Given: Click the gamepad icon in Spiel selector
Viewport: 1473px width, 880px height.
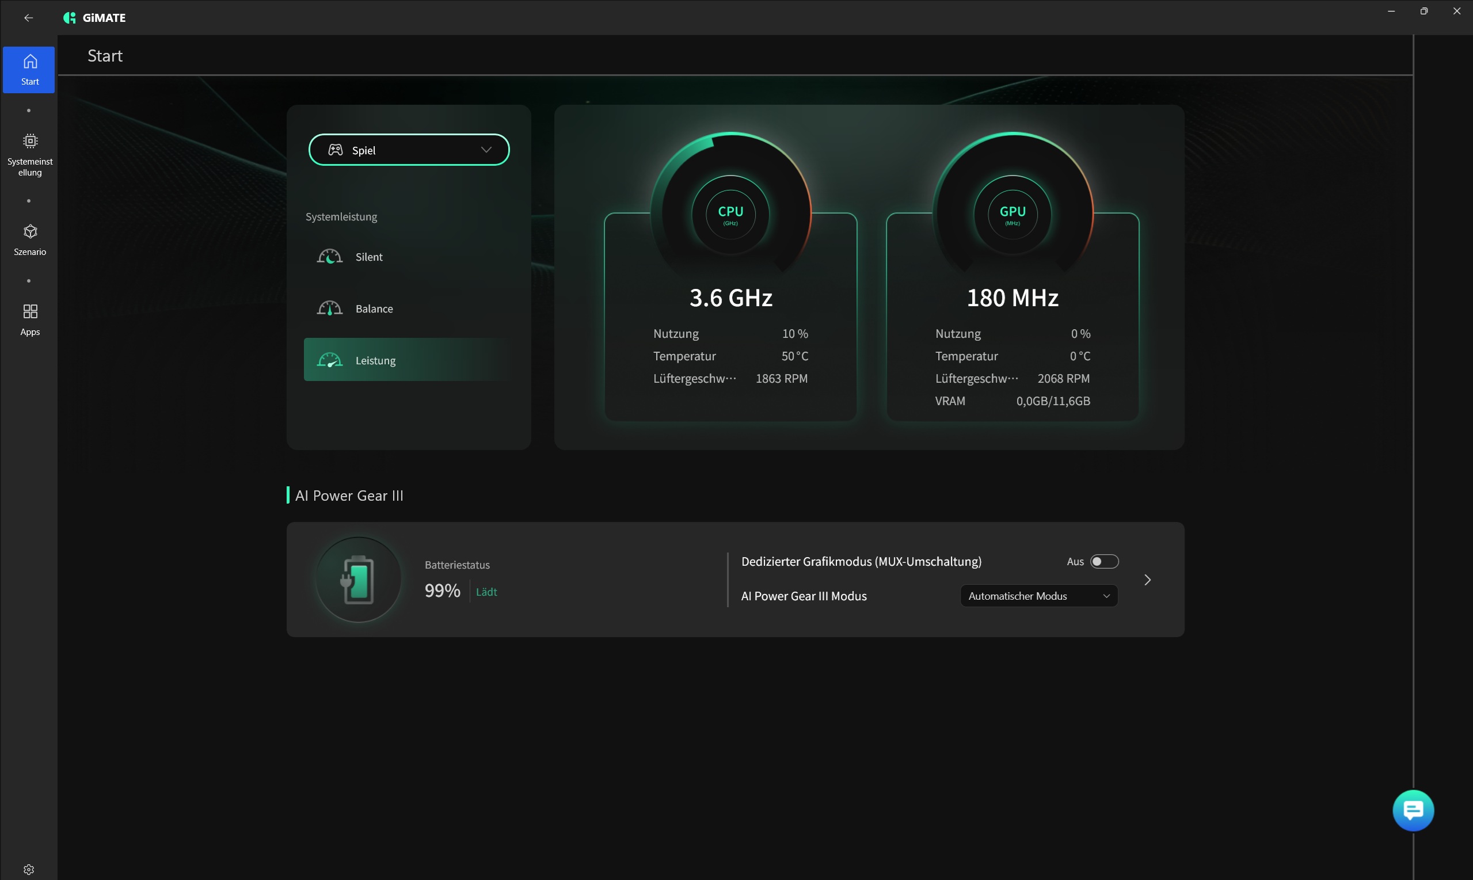Looking at the screenshot, I should 336,150.
